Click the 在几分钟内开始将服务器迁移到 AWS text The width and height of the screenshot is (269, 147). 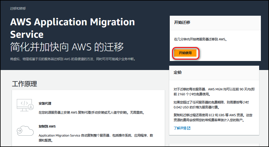pos(201,39)
